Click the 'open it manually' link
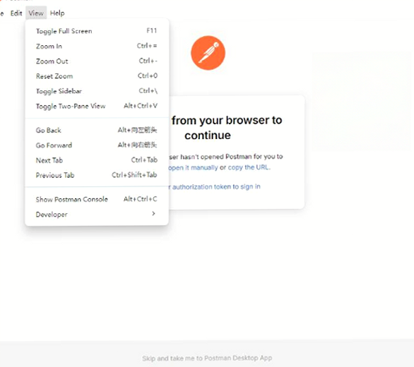This screenshot has width=414, height=367. 193,167
